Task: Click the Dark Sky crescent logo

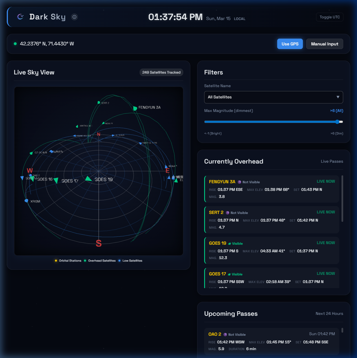Action: tap(20, 17)
